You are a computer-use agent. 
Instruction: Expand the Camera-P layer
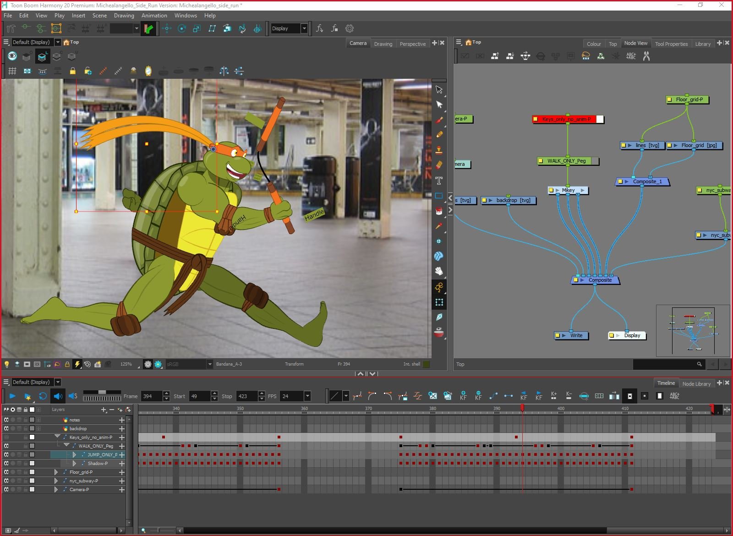coord(56,489)
